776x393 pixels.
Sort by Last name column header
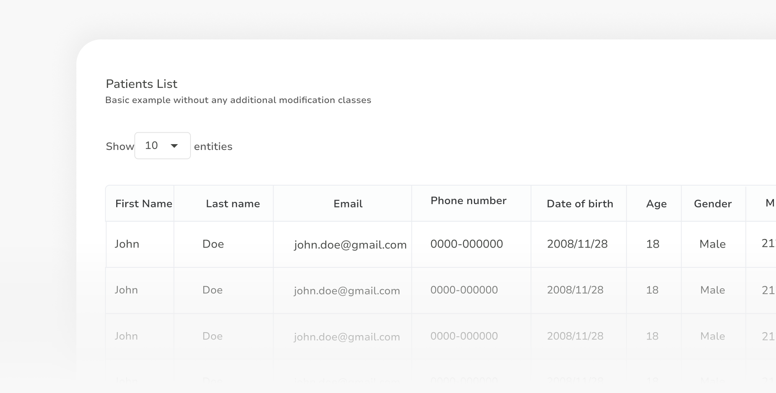coord(232,204)
